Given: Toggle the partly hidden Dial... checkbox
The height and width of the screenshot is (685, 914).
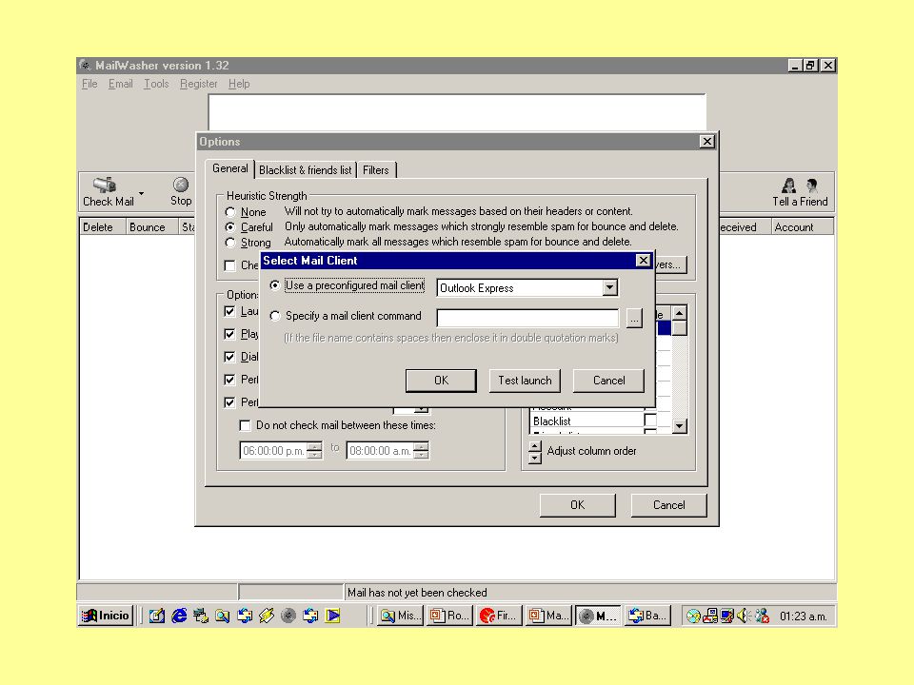Looking at the screenshot, I should pos(229,357).
